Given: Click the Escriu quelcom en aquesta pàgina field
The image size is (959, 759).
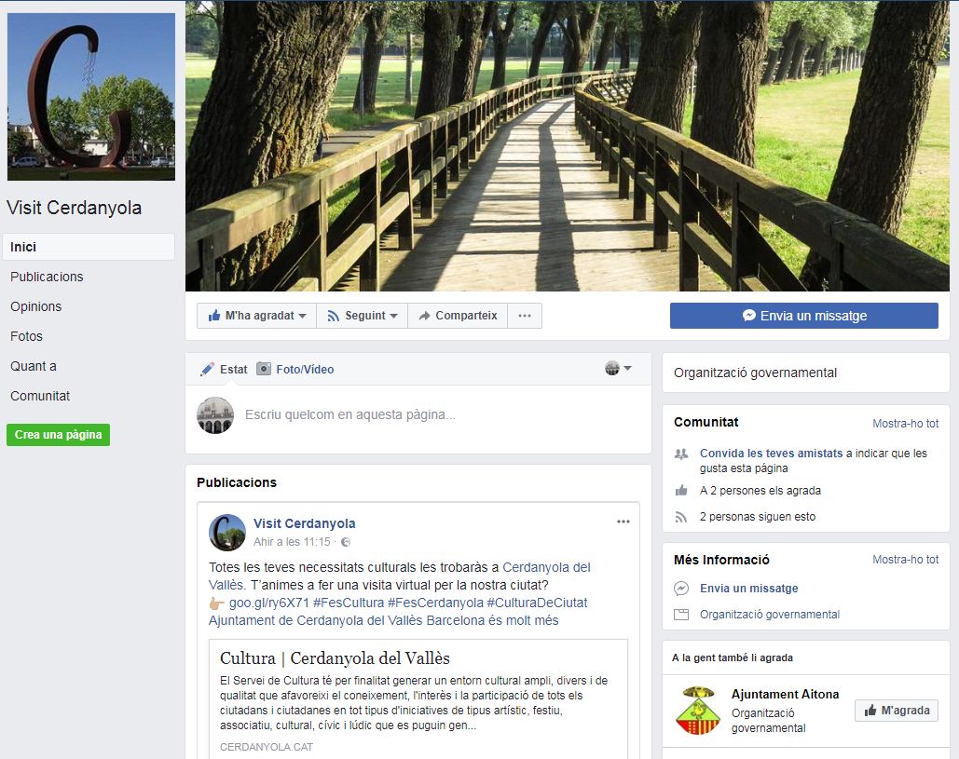Looking at the screenshot, I should 349,414.
